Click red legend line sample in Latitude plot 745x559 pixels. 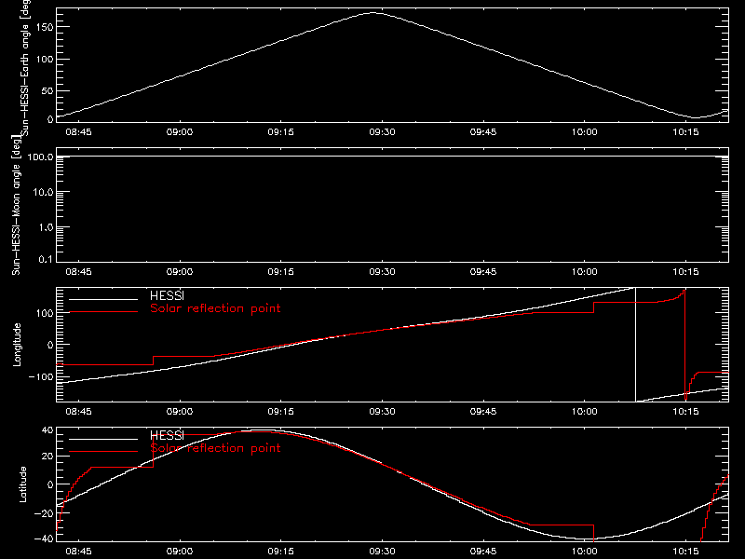coord(103,452)
